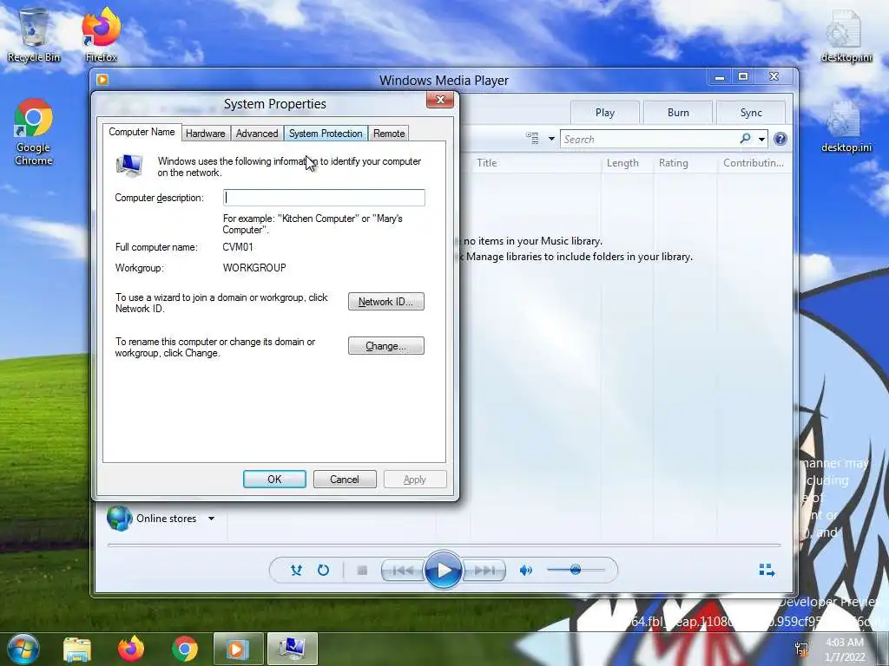889x666 pixels.
Task: Open the Burn tab in Media Player
Action: click(x=678, y=112)
